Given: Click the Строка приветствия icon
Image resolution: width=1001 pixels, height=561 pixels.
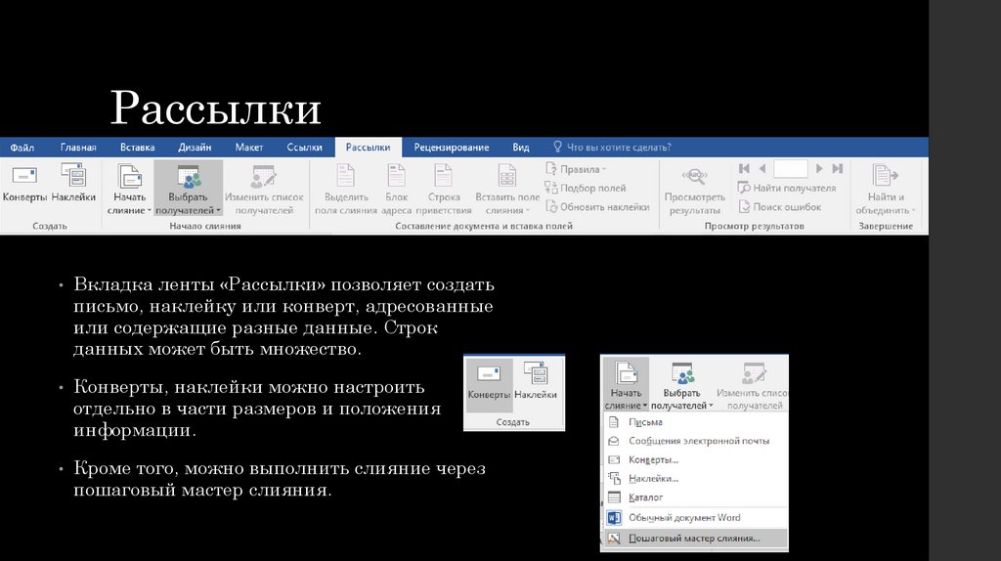Looking at the screenshot, I should 443,189.
